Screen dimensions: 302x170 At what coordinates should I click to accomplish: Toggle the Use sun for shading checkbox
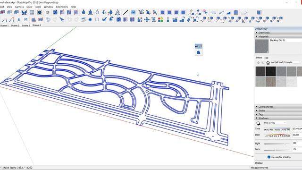(x=269, y=157)
